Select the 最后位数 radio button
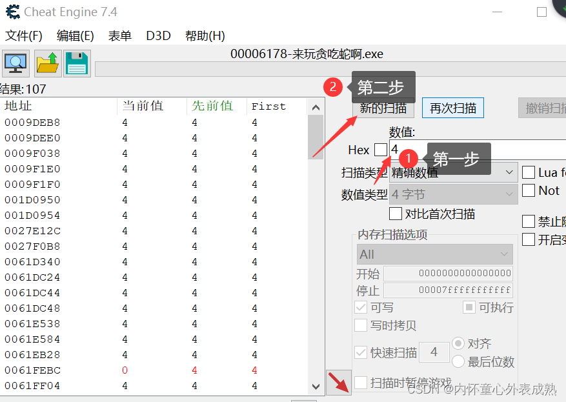566x402 pixels. click(458, 361)
